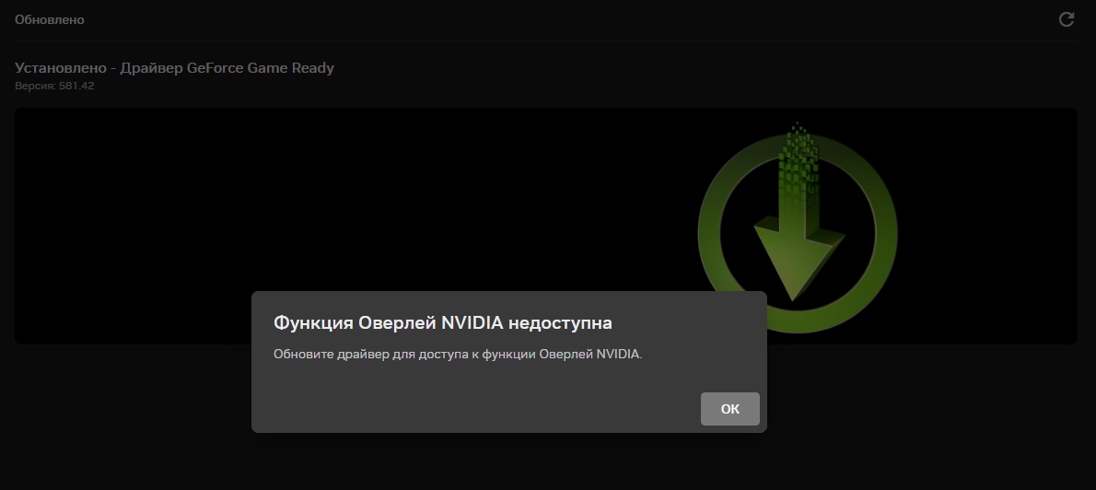Viewport: 1096px width, 490px height.
Task: Select the "Обновлено" status label
Action: coord(50,19)
